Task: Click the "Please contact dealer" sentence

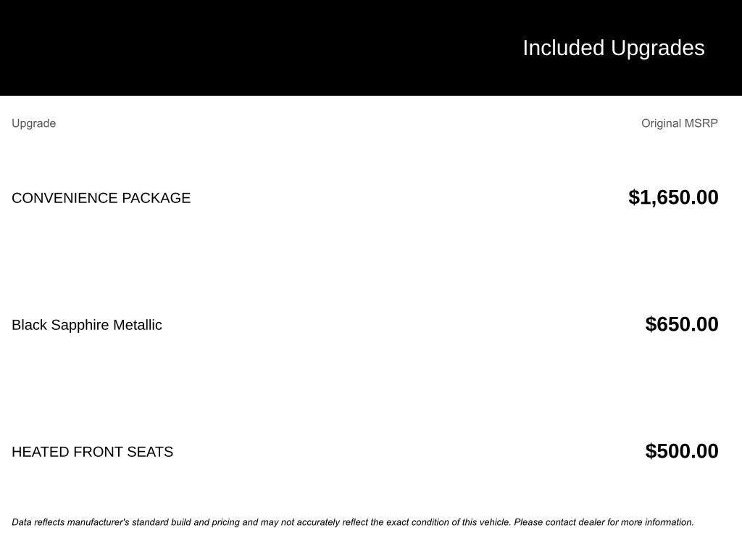Action: (603, 522)
